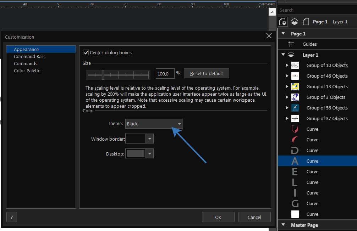Select the white square Curve thumbnail
This screenshot has width=357, height=231.
click(295, 214)
